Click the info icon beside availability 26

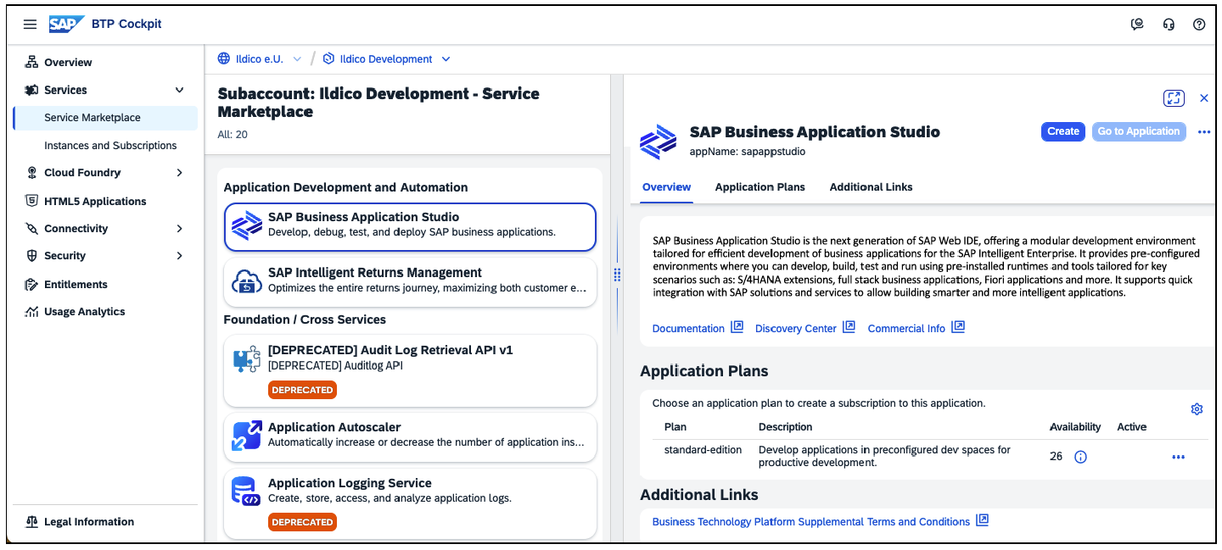pos(1080,456)
